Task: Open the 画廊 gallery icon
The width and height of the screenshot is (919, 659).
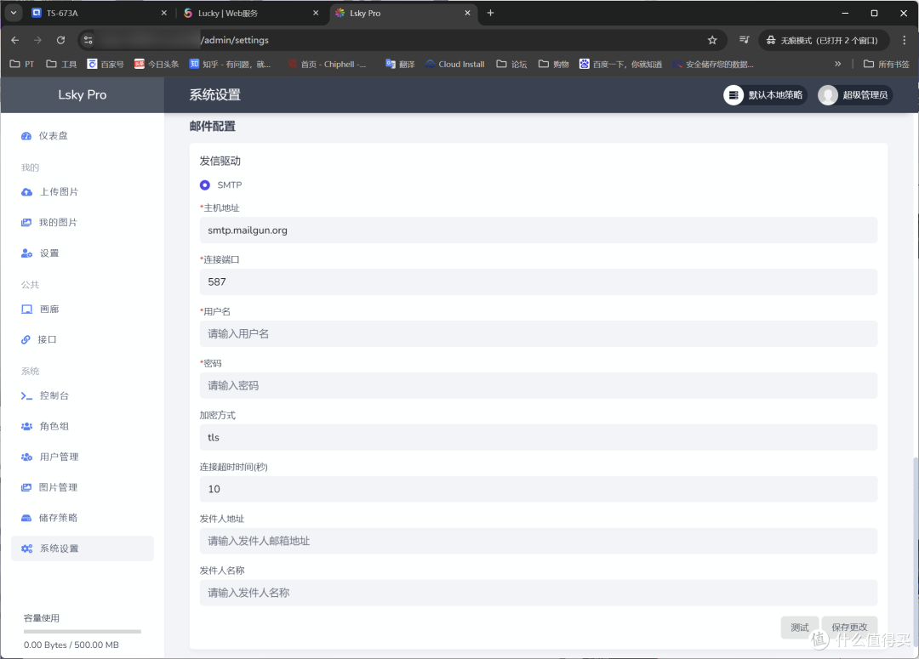Action: pyautogui.click(x=26, y=310)
